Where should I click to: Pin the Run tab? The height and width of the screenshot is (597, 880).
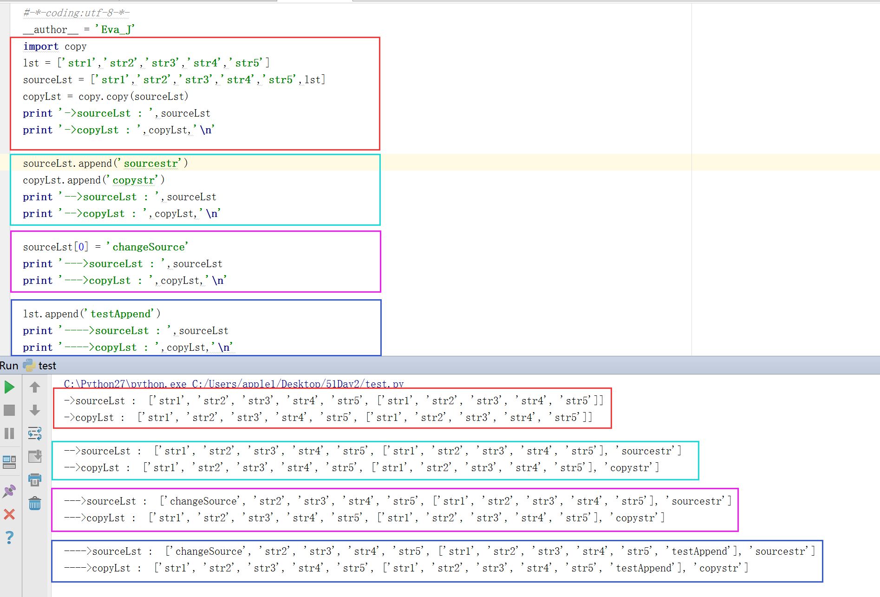pyautogui.click(x=9, y=491)
